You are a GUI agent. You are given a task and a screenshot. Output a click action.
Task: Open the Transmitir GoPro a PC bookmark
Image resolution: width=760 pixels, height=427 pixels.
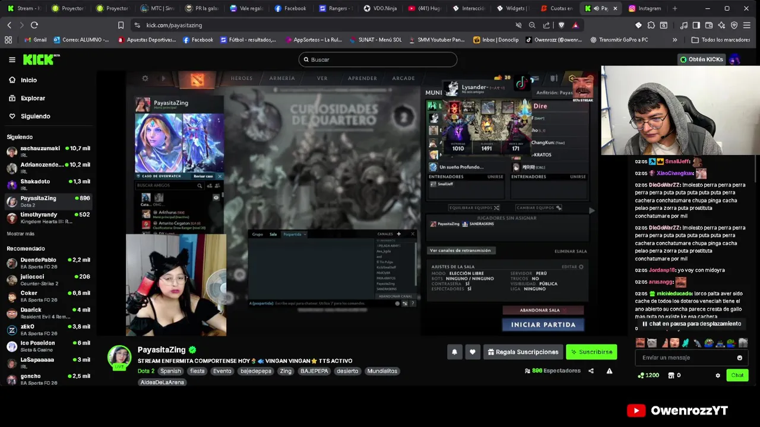click(619, 40)
